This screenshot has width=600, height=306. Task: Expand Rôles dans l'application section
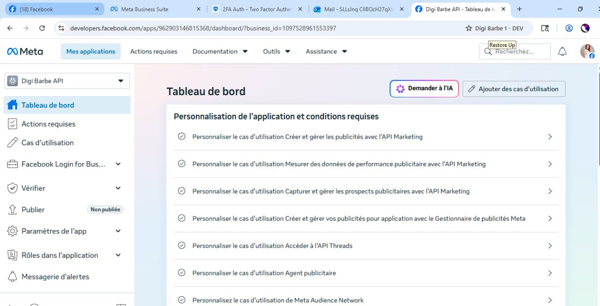tap(118, 255)
